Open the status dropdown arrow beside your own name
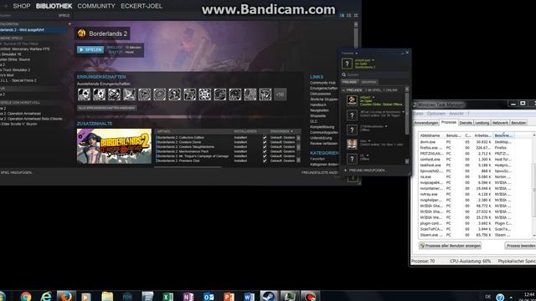Screen dimensions: 536x301 coord(373,60)
